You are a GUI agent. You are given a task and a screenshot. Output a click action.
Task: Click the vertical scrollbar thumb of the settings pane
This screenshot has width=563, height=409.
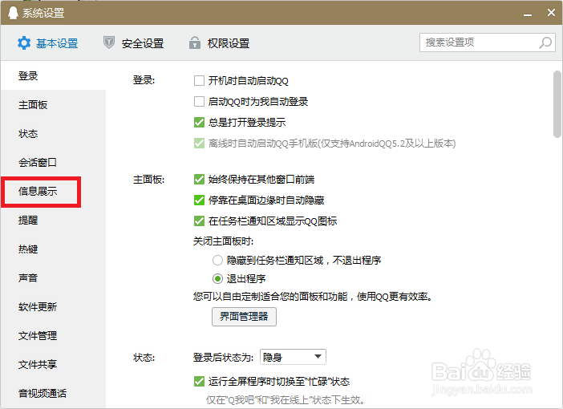click(x=557, y=104)
